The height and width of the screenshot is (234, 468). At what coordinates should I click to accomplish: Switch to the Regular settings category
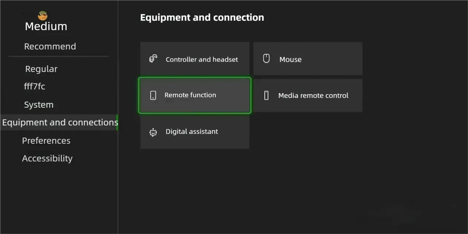pos(41,69)
